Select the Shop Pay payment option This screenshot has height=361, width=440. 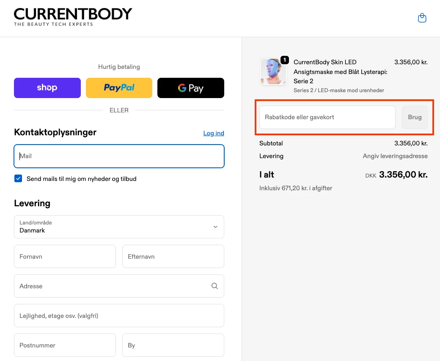pyautogui.click(x=47, y=88)
